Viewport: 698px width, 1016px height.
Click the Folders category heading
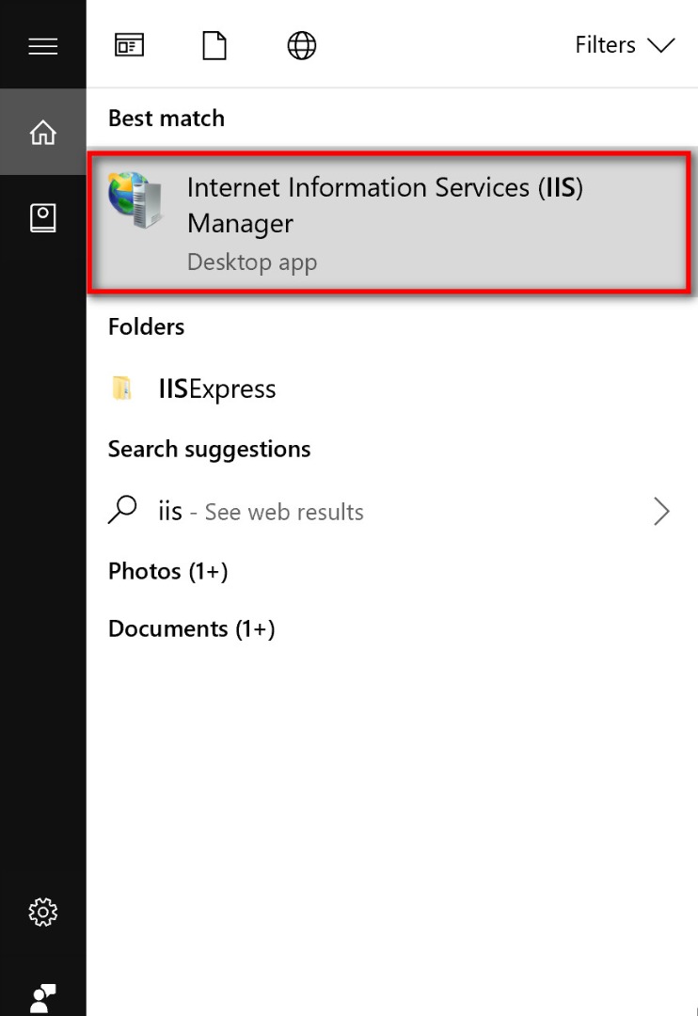click(x=146, y=326)
